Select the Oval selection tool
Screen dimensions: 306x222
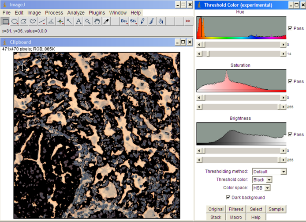[x=15, y=21]
